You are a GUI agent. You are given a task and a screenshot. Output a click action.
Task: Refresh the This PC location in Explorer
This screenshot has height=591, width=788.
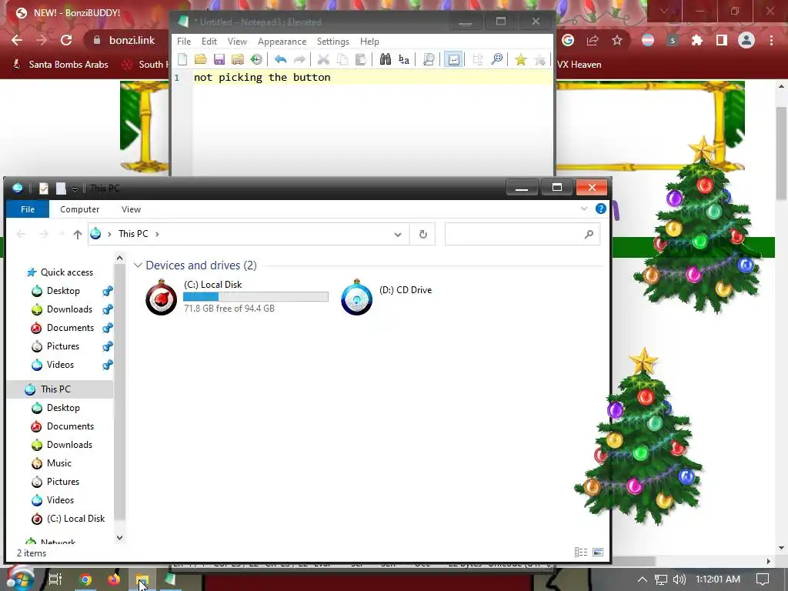423,234
